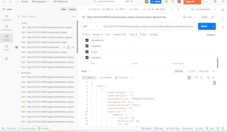Screen dimensions: 227x132
Task: Switch to the Auth tab
Action: [107, 35]
